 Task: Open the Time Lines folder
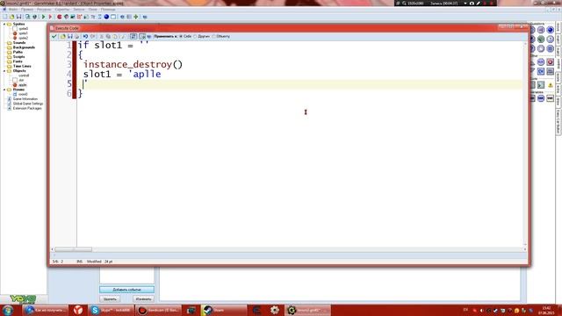coord(22,67)
